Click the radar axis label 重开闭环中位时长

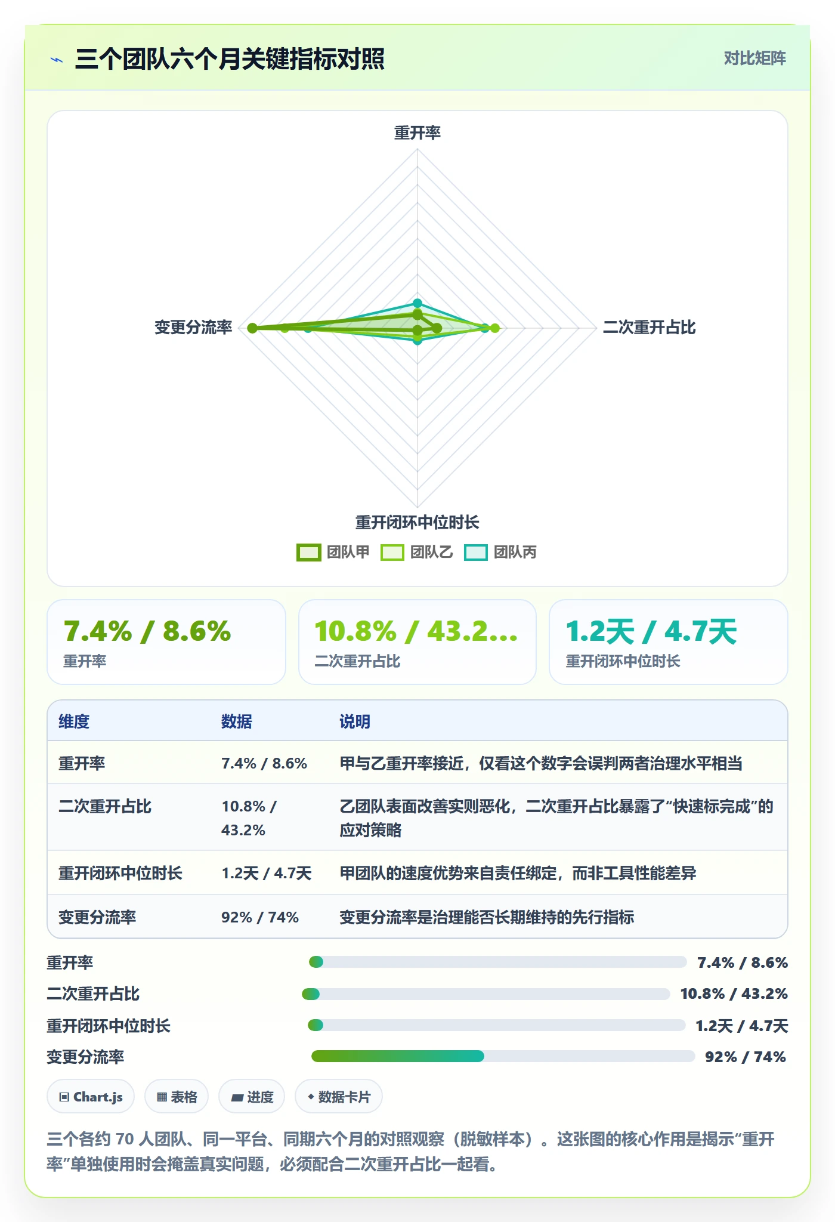[x=417, y=522]
